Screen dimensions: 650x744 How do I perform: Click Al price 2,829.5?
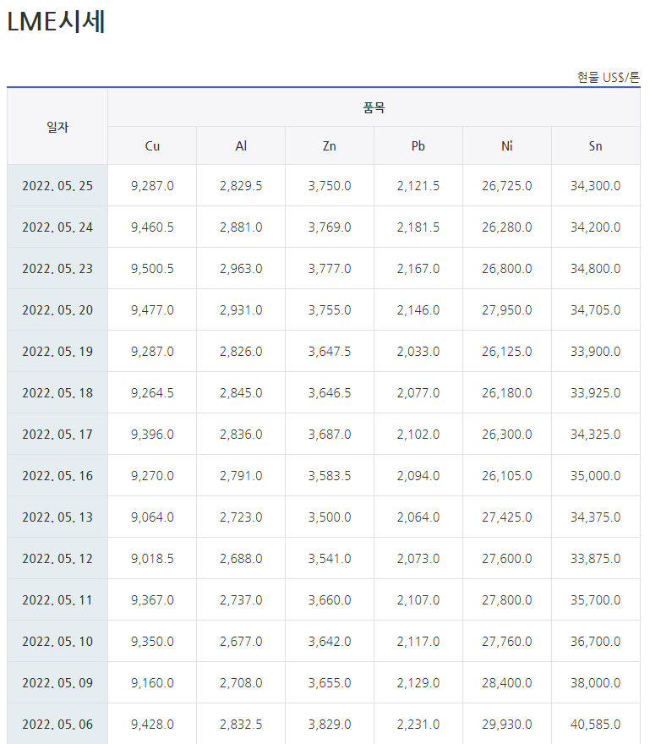(x=241, y=185)
